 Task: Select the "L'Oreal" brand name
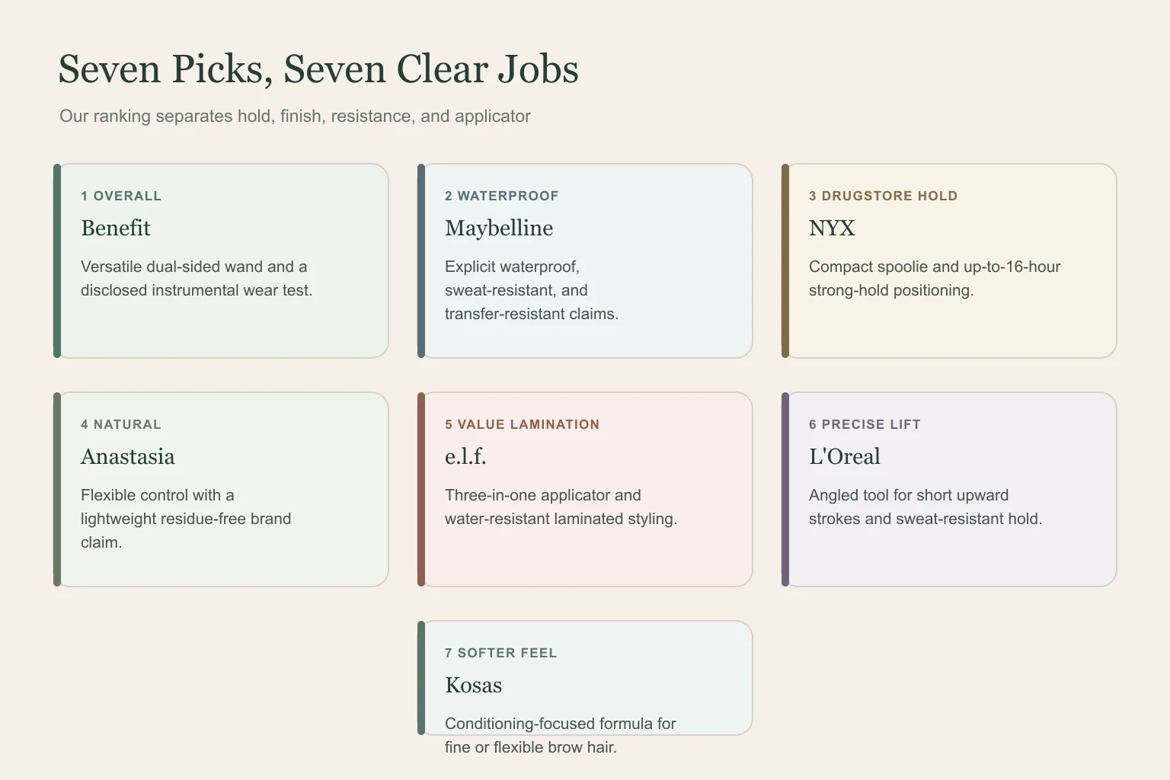click(x=845, y=456)
